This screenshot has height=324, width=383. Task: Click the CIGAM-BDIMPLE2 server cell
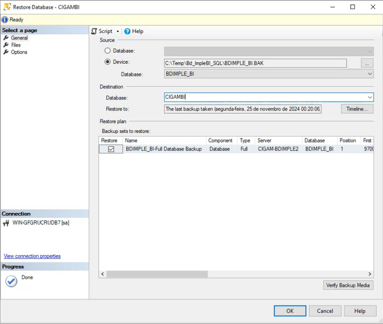(278, 149)
